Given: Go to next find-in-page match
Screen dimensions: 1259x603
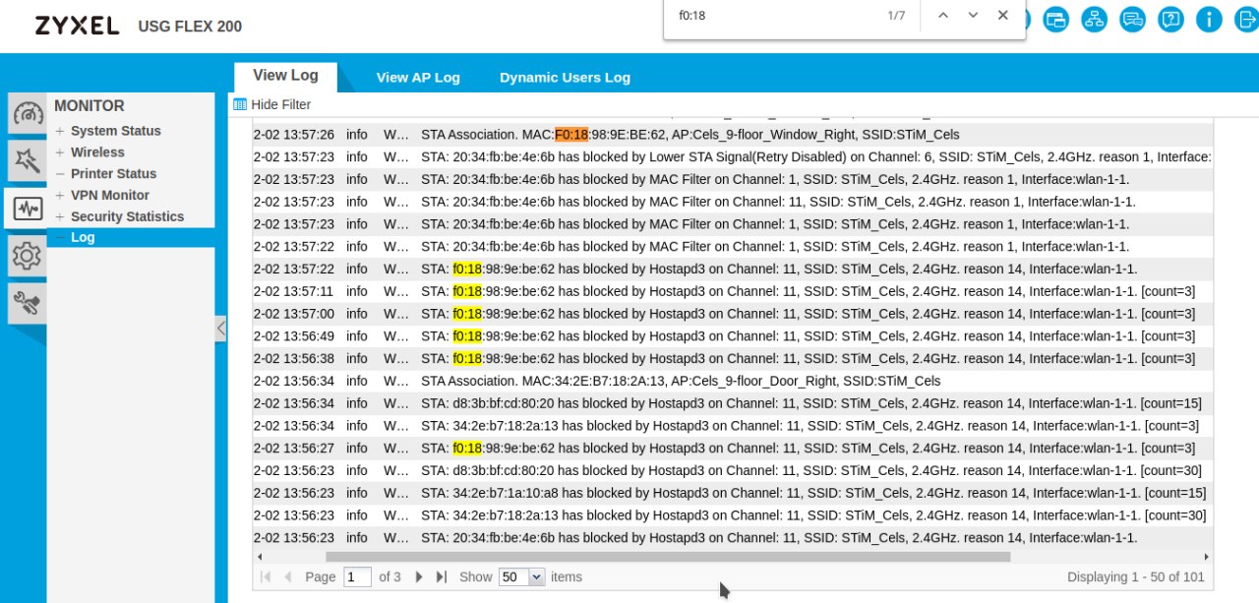Looking at the screenshot, I should [973, 15].
